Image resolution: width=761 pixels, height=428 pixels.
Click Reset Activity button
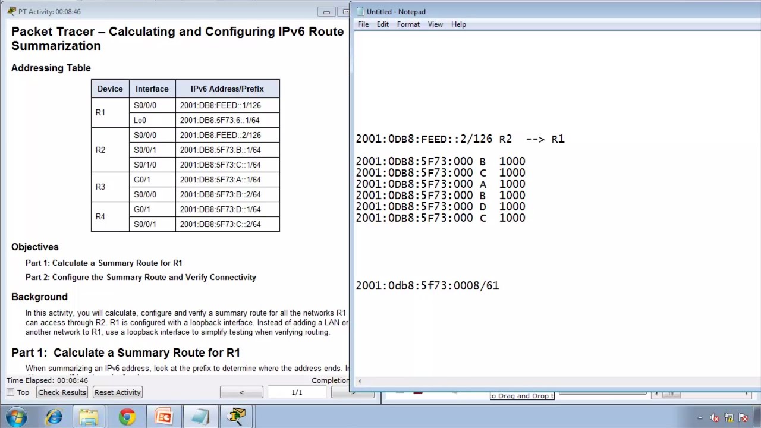117,392
